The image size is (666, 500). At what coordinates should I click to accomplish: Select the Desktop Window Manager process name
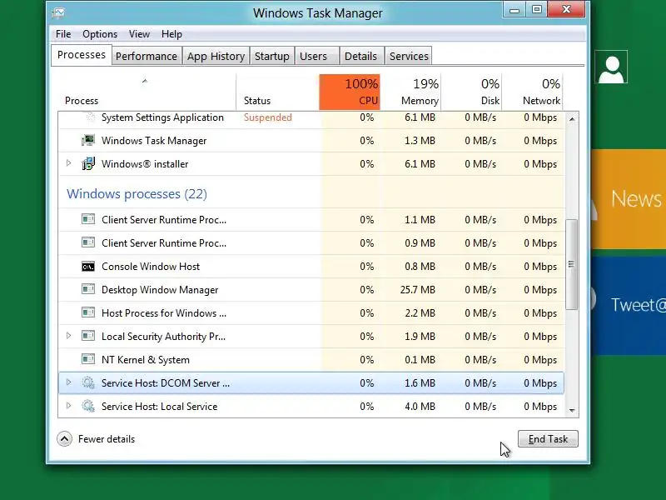pos(160,290)
